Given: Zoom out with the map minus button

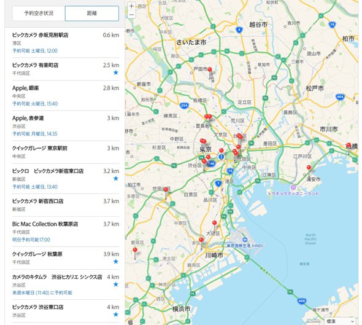Looking at the screenshot, I should [131, 14].
